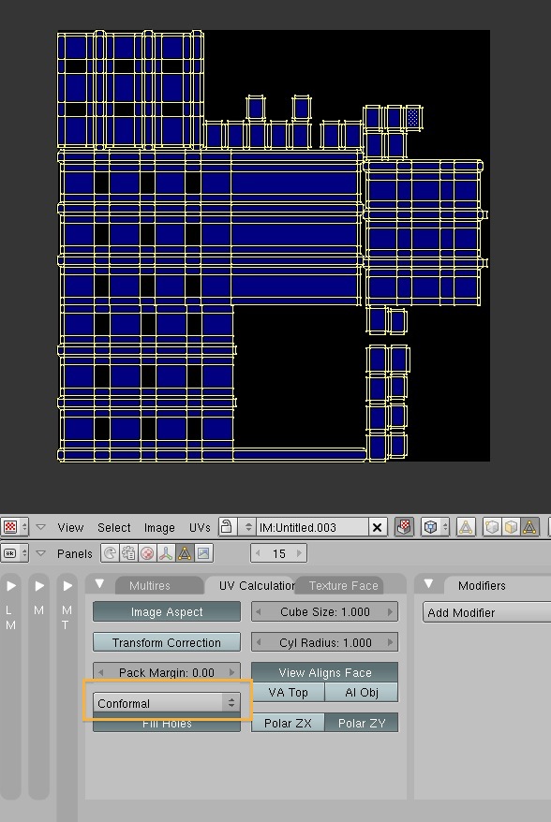Image resolution: width=551 pixels, height=822 pixels.
Task: Collapse the UV Calculation panel triangle
Action: pyautogui.click(x=99, y=583)
